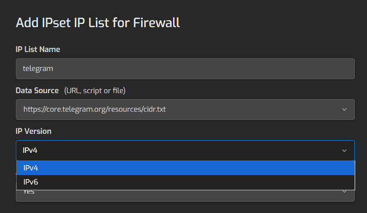Click the 'telegram' text in name field
Screen dimensions: 367x213
(38, 69)
